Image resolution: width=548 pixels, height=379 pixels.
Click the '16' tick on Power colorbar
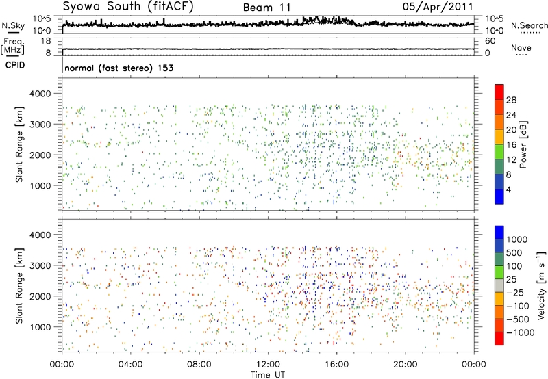tap(511, 145)
